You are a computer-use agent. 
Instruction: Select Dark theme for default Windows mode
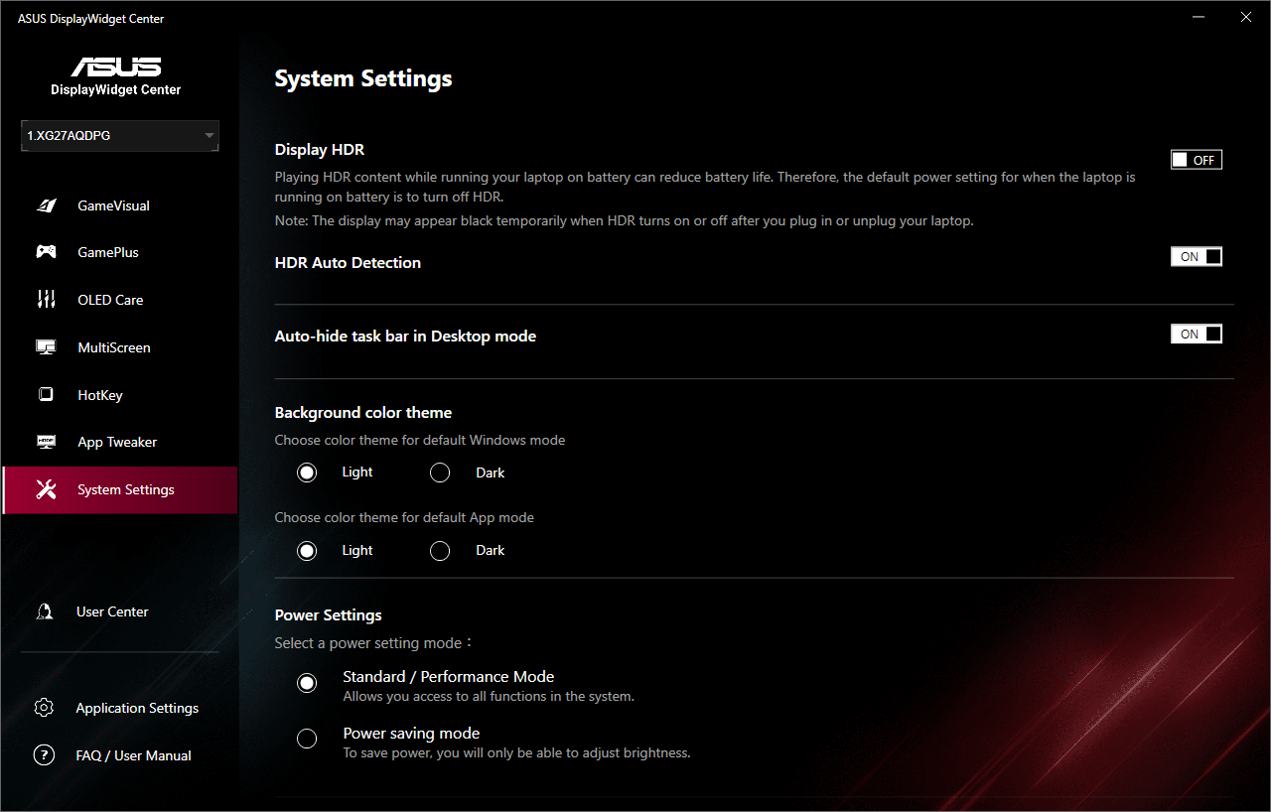(x=440, y=474)
